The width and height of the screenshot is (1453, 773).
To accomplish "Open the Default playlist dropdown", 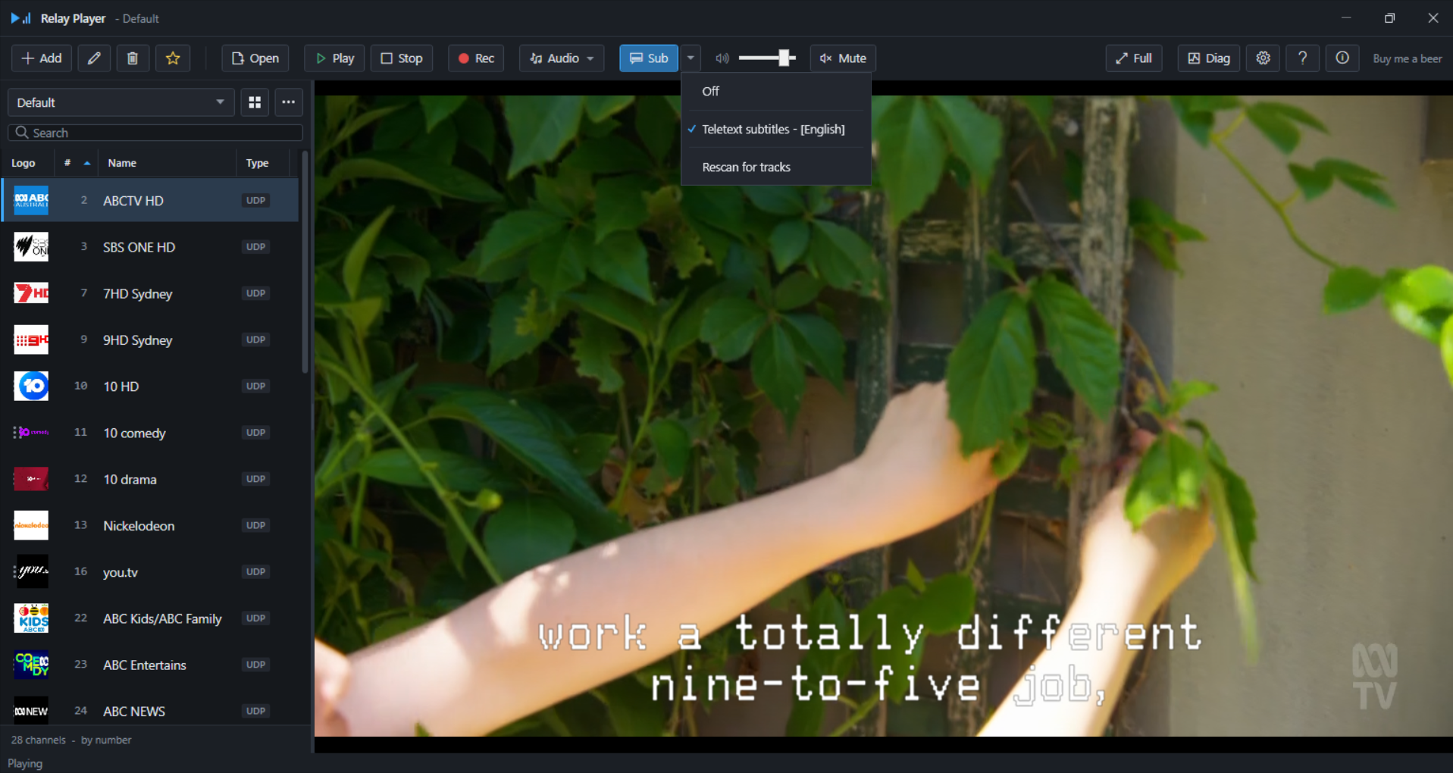I will click(121, 102).
